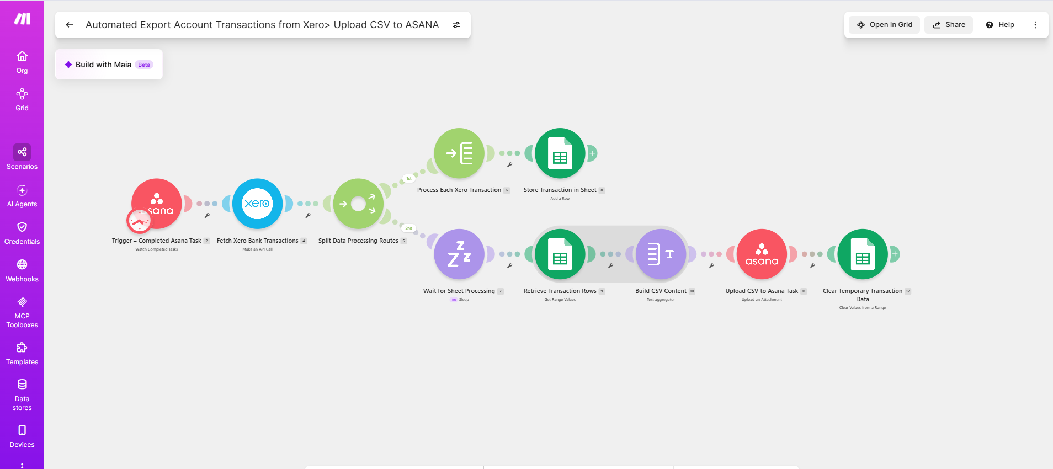Open the three-dot more options menu
This screenshot has height=469, width=1053.
(x=1035, y=25)
